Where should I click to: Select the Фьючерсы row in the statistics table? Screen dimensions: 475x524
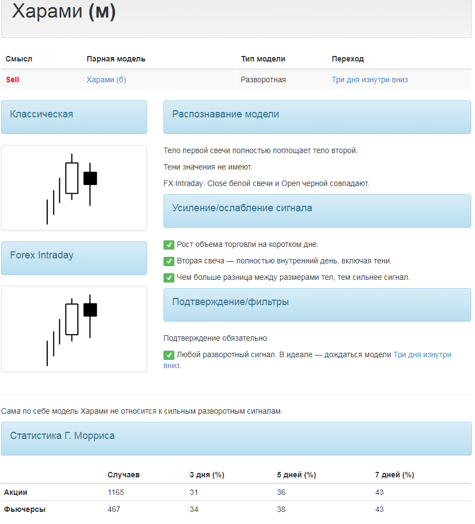click(236, 509)
